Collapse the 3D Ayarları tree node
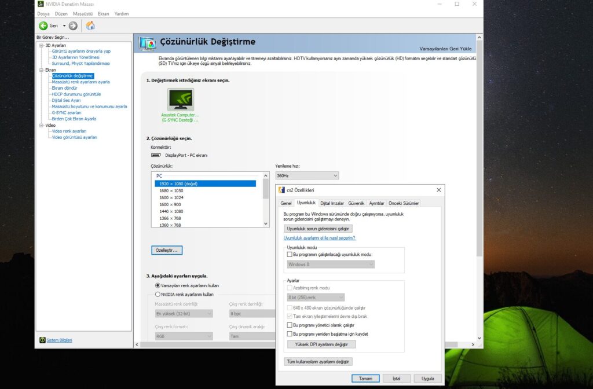 click(41, 45)
